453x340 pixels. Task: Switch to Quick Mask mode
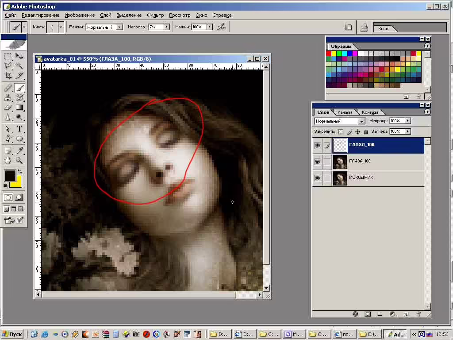tap(19, 197)
